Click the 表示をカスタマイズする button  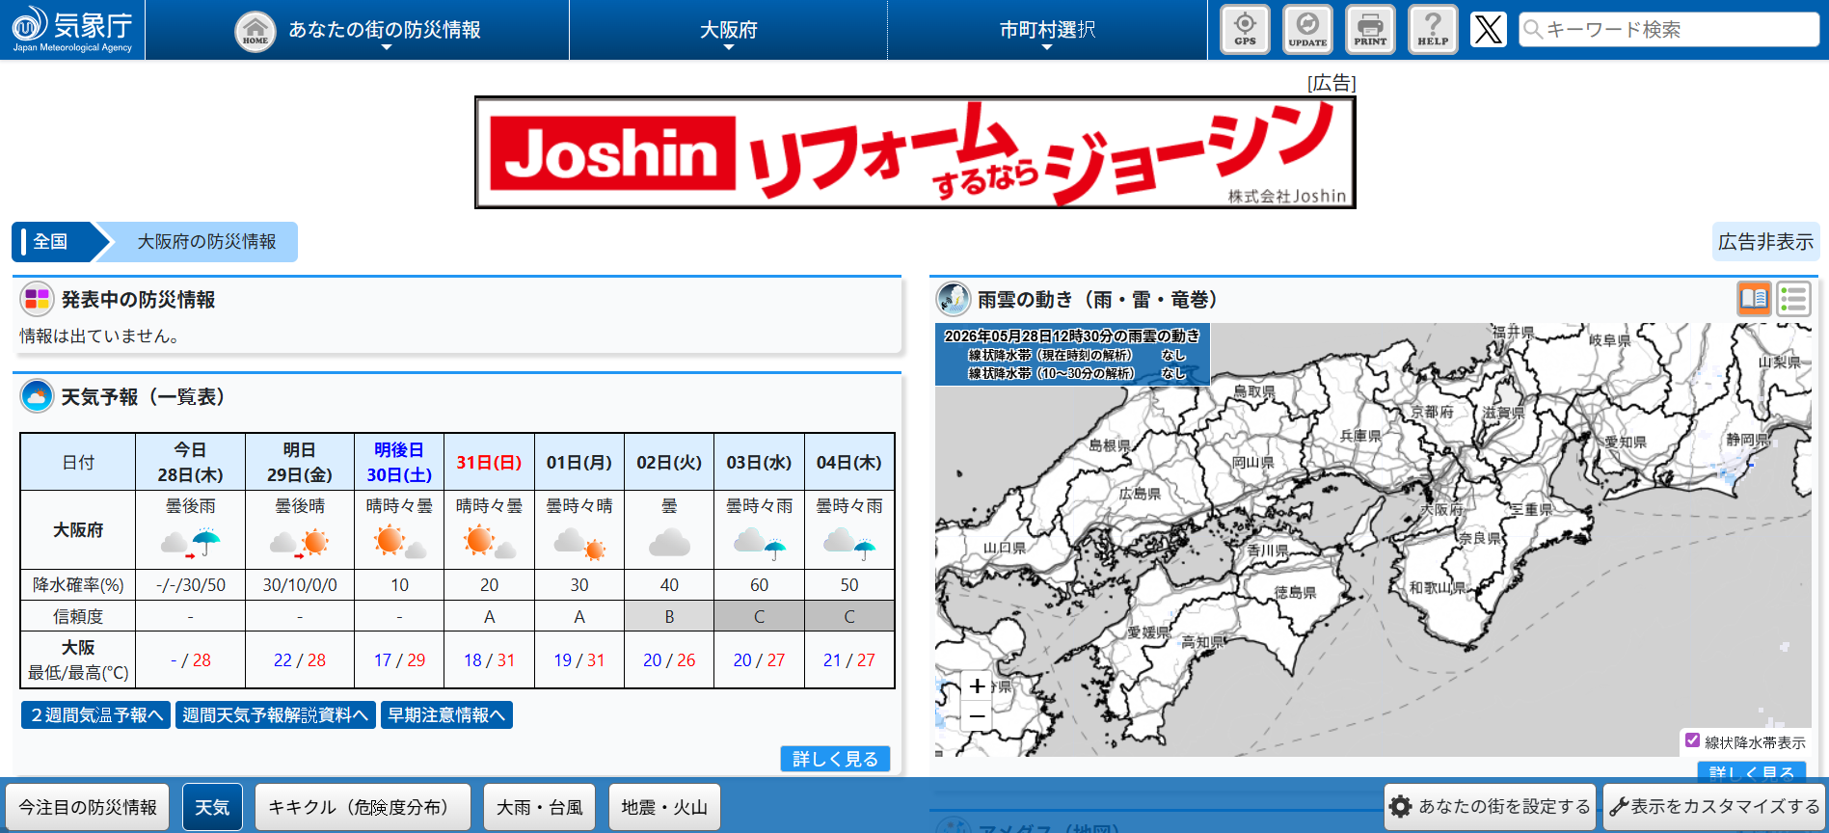1713,806
